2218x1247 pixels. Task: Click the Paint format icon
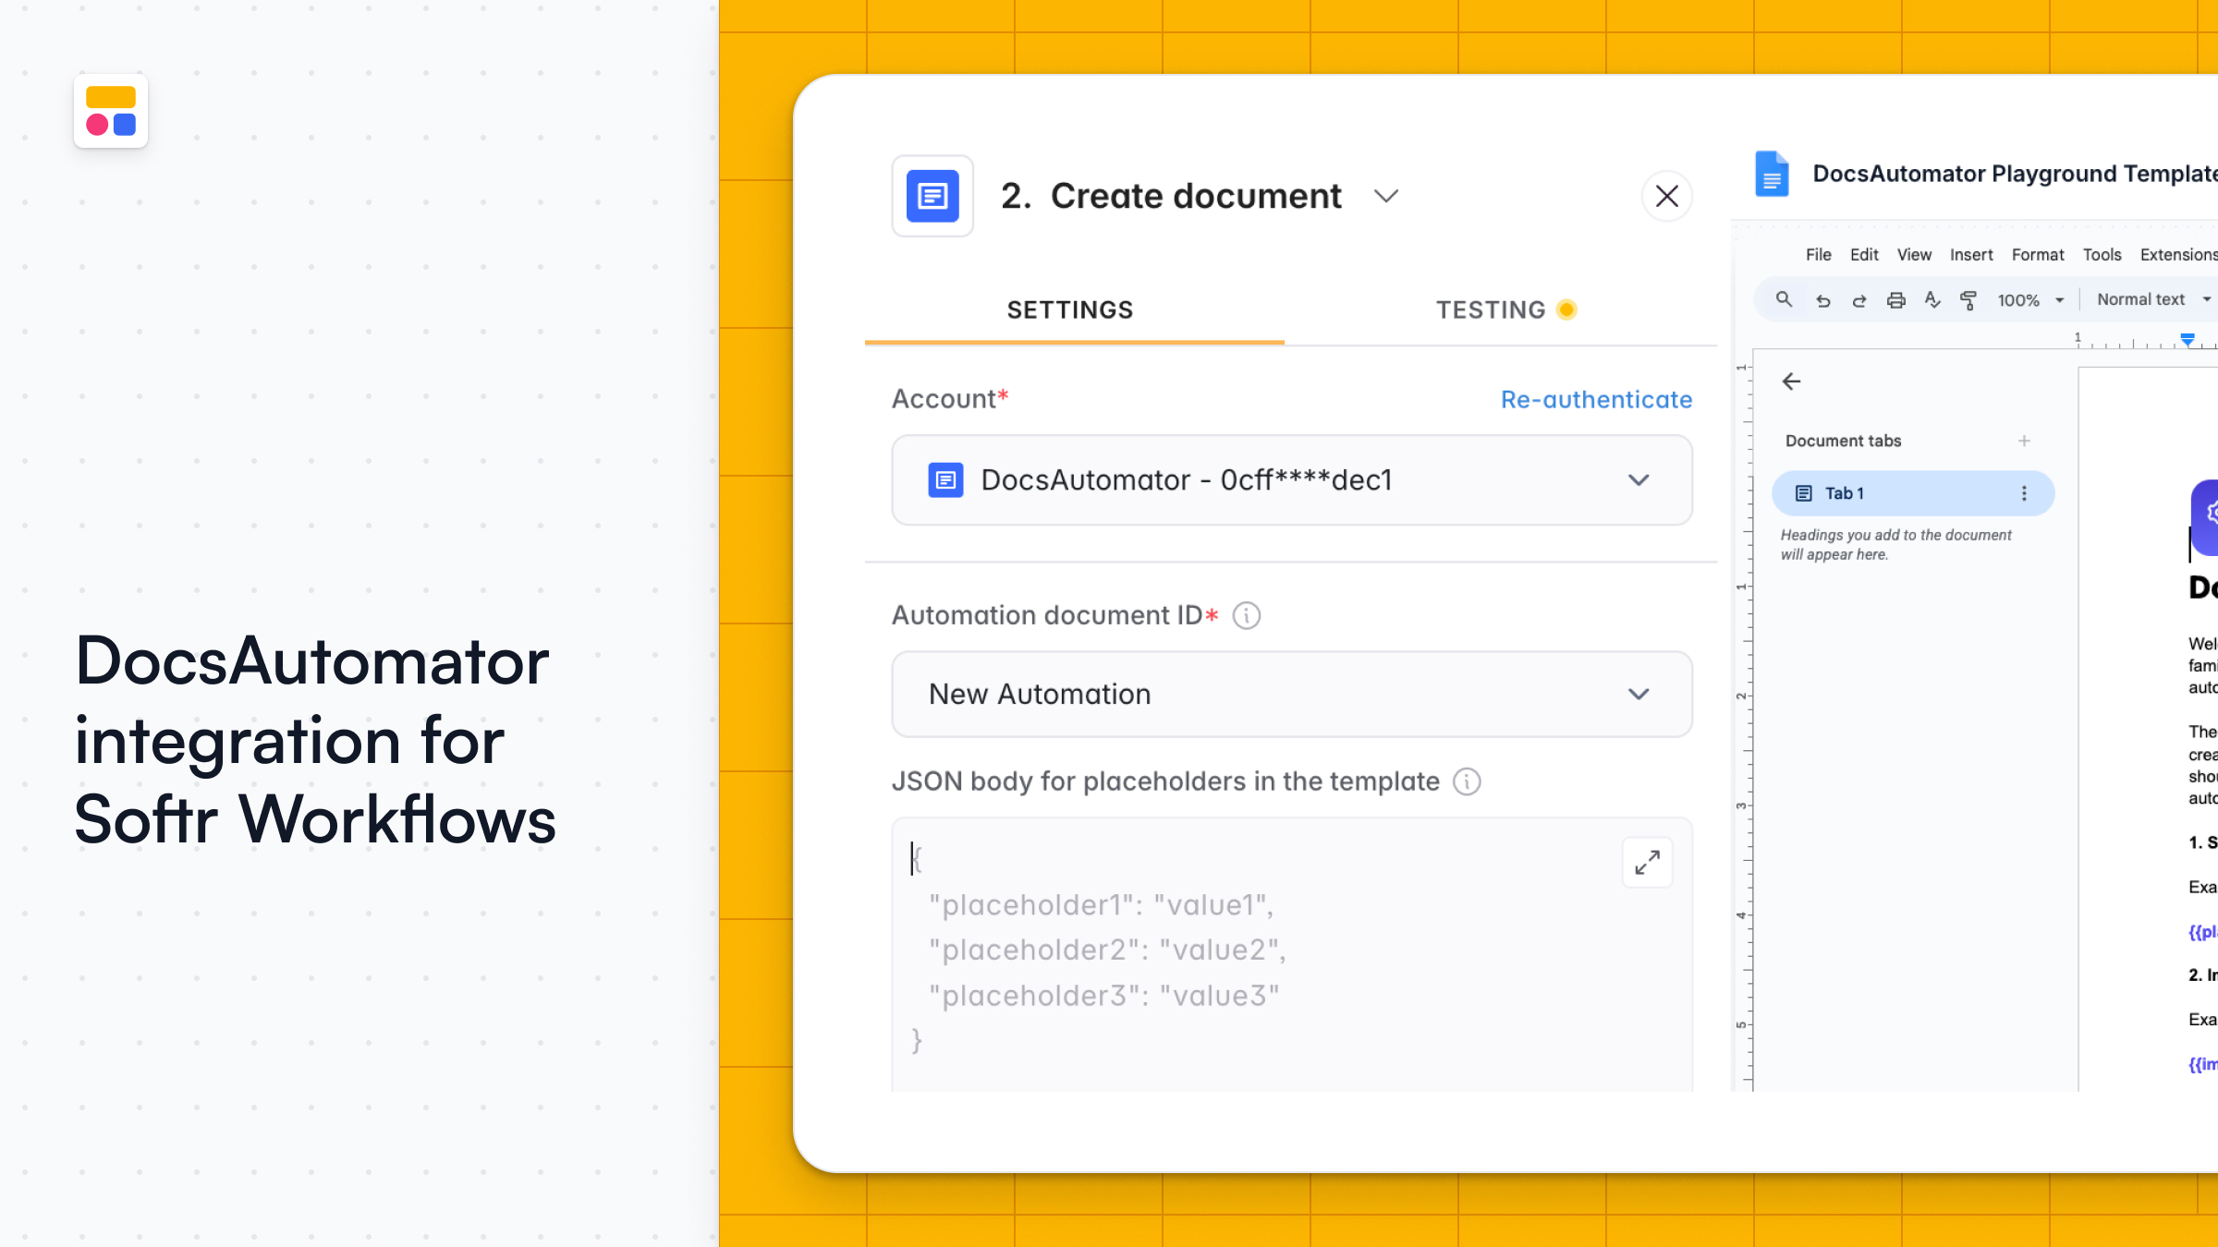coord(1968,300)
